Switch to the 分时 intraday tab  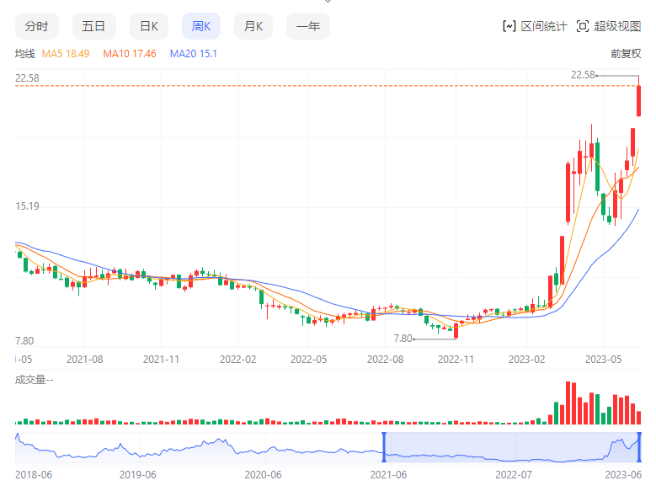36,26
